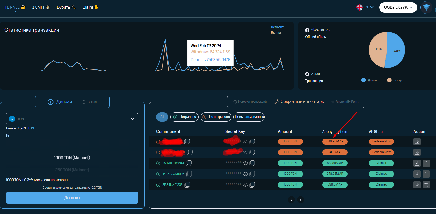Download the note for 648.62M AP row

pyautogui.click(x=417, y=174)
